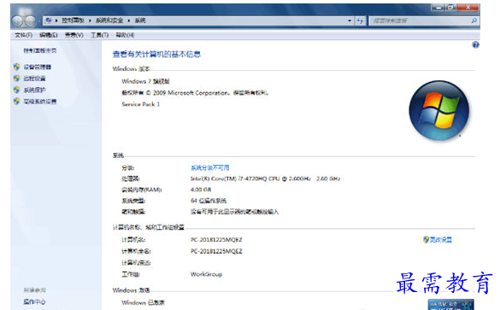Click Service Pack 1 text
The width and height of the screenshot is (500, 310).
141,104
